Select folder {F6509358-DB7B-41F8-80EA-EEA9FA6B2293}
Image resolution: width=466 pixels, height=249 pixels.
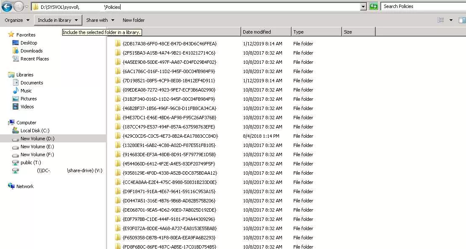pos(169,237)
